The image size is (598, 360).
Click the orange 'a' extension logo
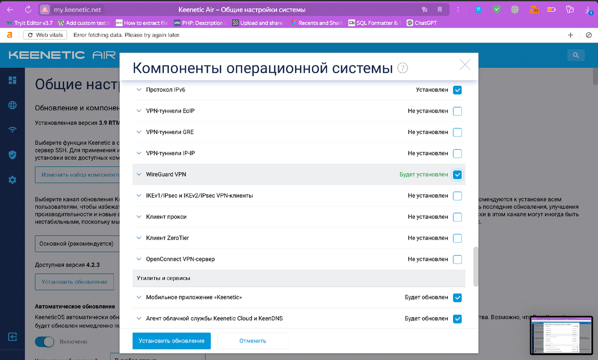coord(9,35)
